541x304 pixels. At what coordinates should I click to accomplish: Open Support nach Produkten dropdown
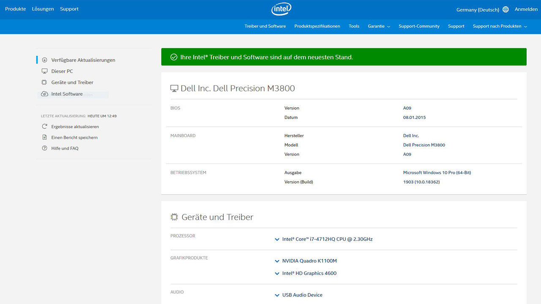coord(500,26)
